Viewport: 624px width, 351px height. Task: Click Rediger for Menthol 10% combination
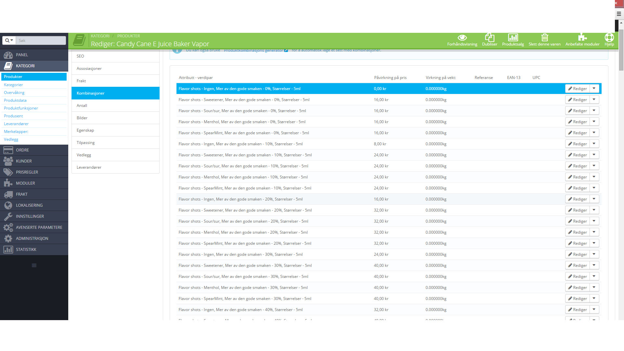577,177
